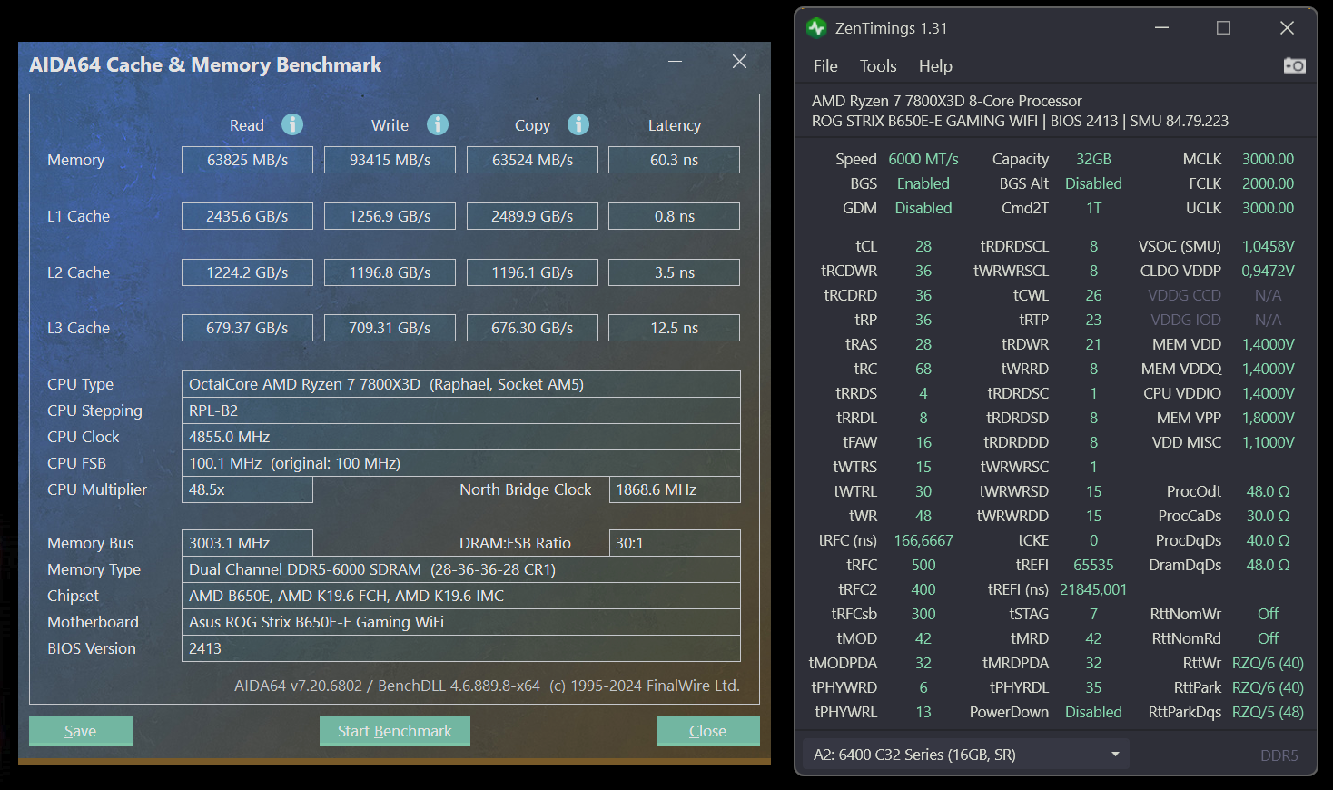Image resolution: width=1333 pixels, height=790 pixels.
Task: Click the ROG STRIX B650E-E board info line
Action: tap(1020, 121)
